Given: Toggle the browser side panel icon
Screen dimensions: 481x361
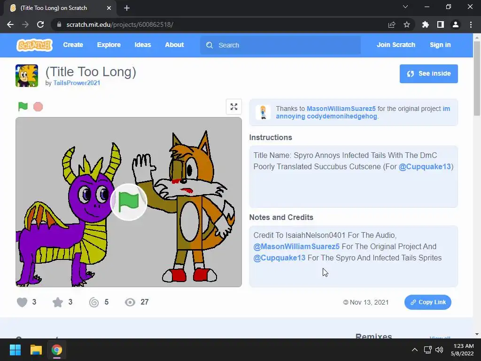Looking at the screenshot, I should coord(441,24).
